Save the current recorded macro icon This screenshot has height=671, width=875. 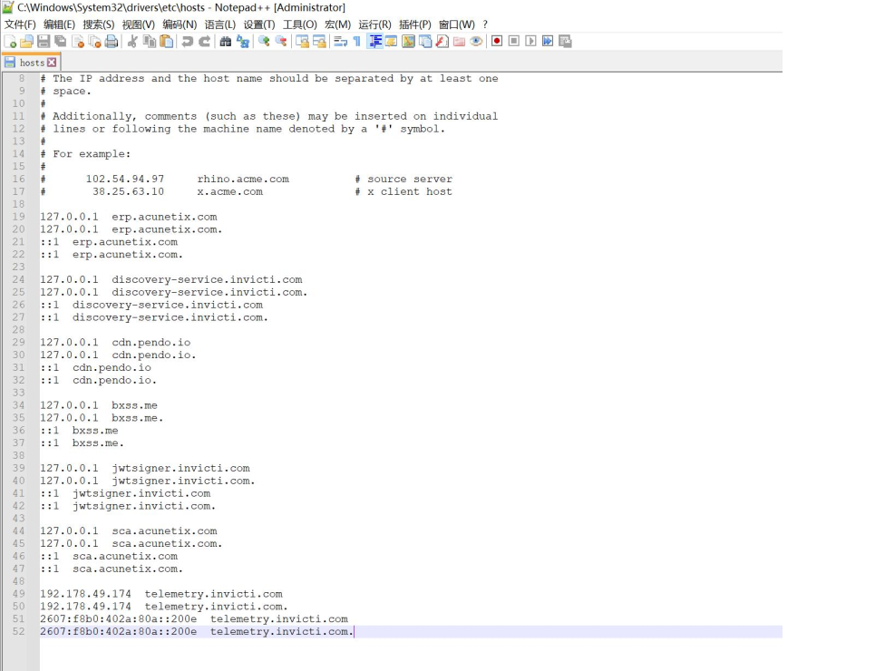[565, 42]
